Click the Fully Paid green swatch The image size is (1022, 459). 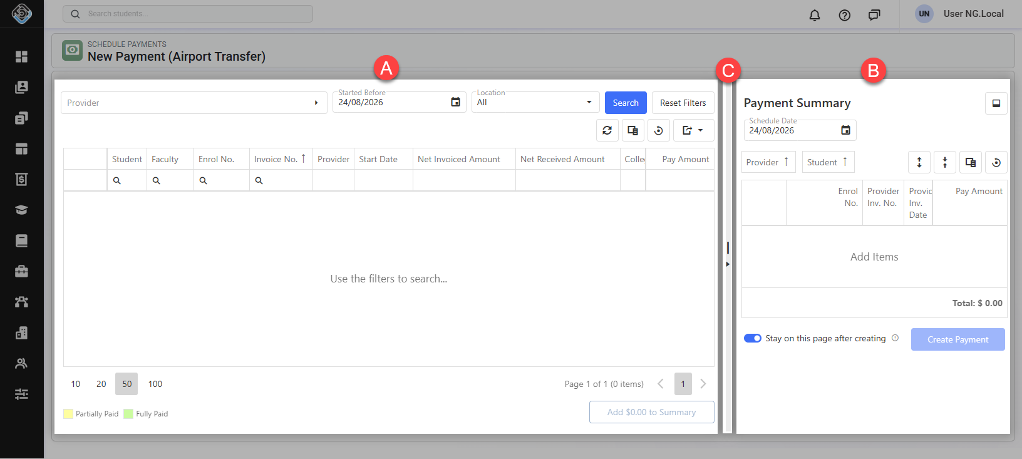pyautogui.click(x=128, y=414)
